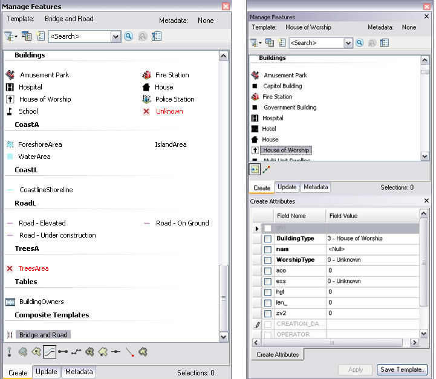Close the Create Attributes pane
Viewport: 436px width, 379px height.
426,201
